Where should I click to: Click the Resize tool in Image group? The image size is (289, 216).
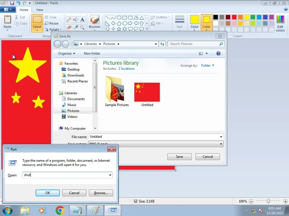tap(52, 23)
